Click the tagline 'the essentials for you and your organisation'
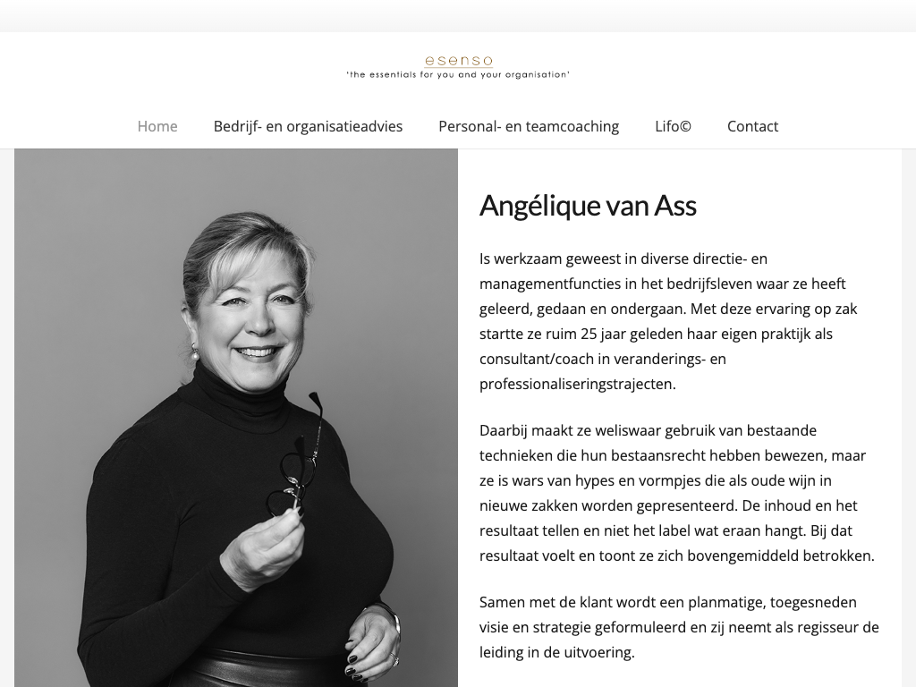Image resolution: width=916 pixels, height=687 pixels. [458, 75]
